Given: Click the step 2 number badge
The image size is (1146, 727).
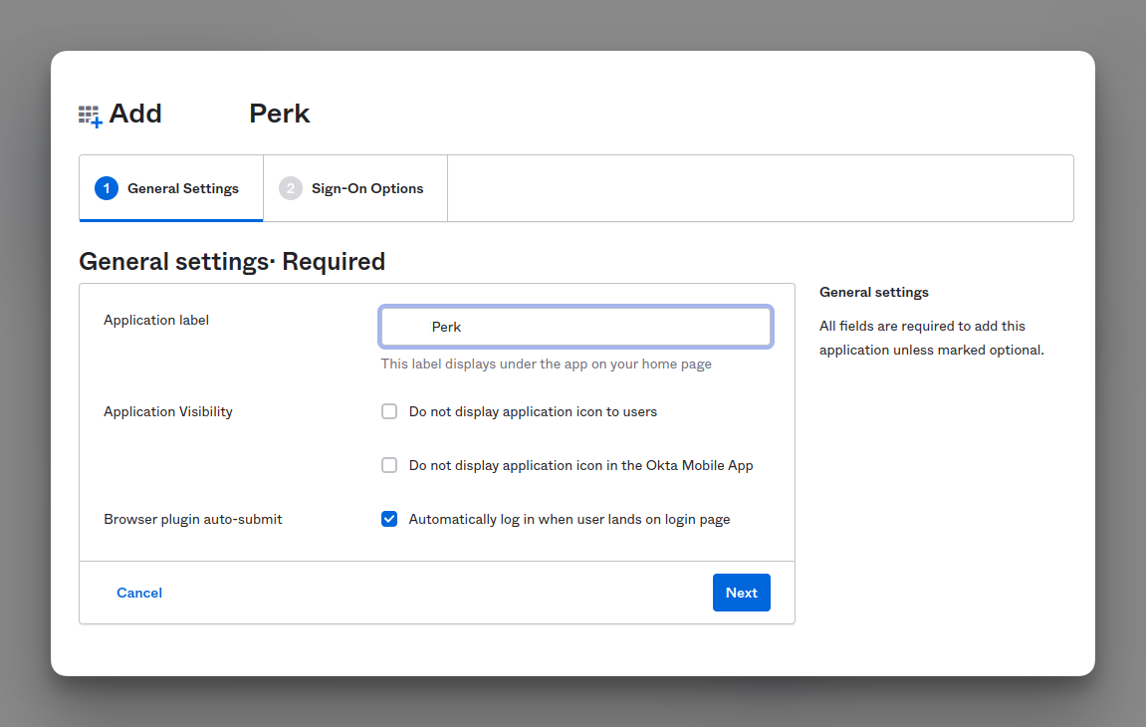Looking at the screenshot, I should tap(290, 188).
